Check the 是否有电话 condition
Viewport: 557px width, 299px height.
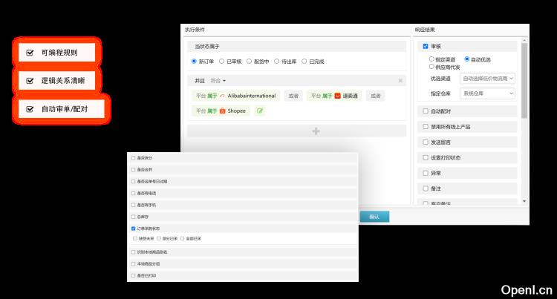click(134, 194)
